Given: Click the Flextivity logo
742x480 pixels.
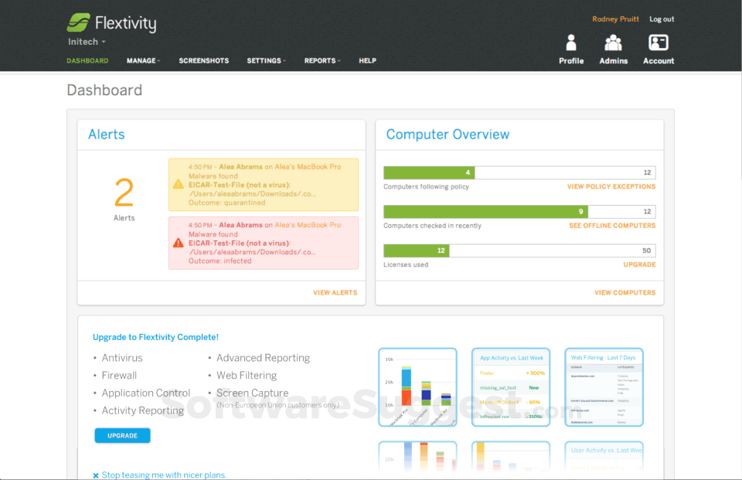Looking at the screenshot, I should (x=111, y=23).
